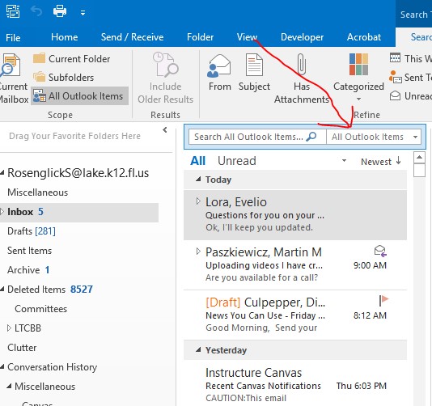Click Has Attachments paperclip icon
Image resolution: width=432 pixels, height=406 pixels.
pos(302,65)
